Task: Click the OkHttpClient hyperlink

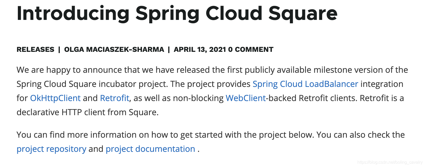Action: [x=55, y=98]
